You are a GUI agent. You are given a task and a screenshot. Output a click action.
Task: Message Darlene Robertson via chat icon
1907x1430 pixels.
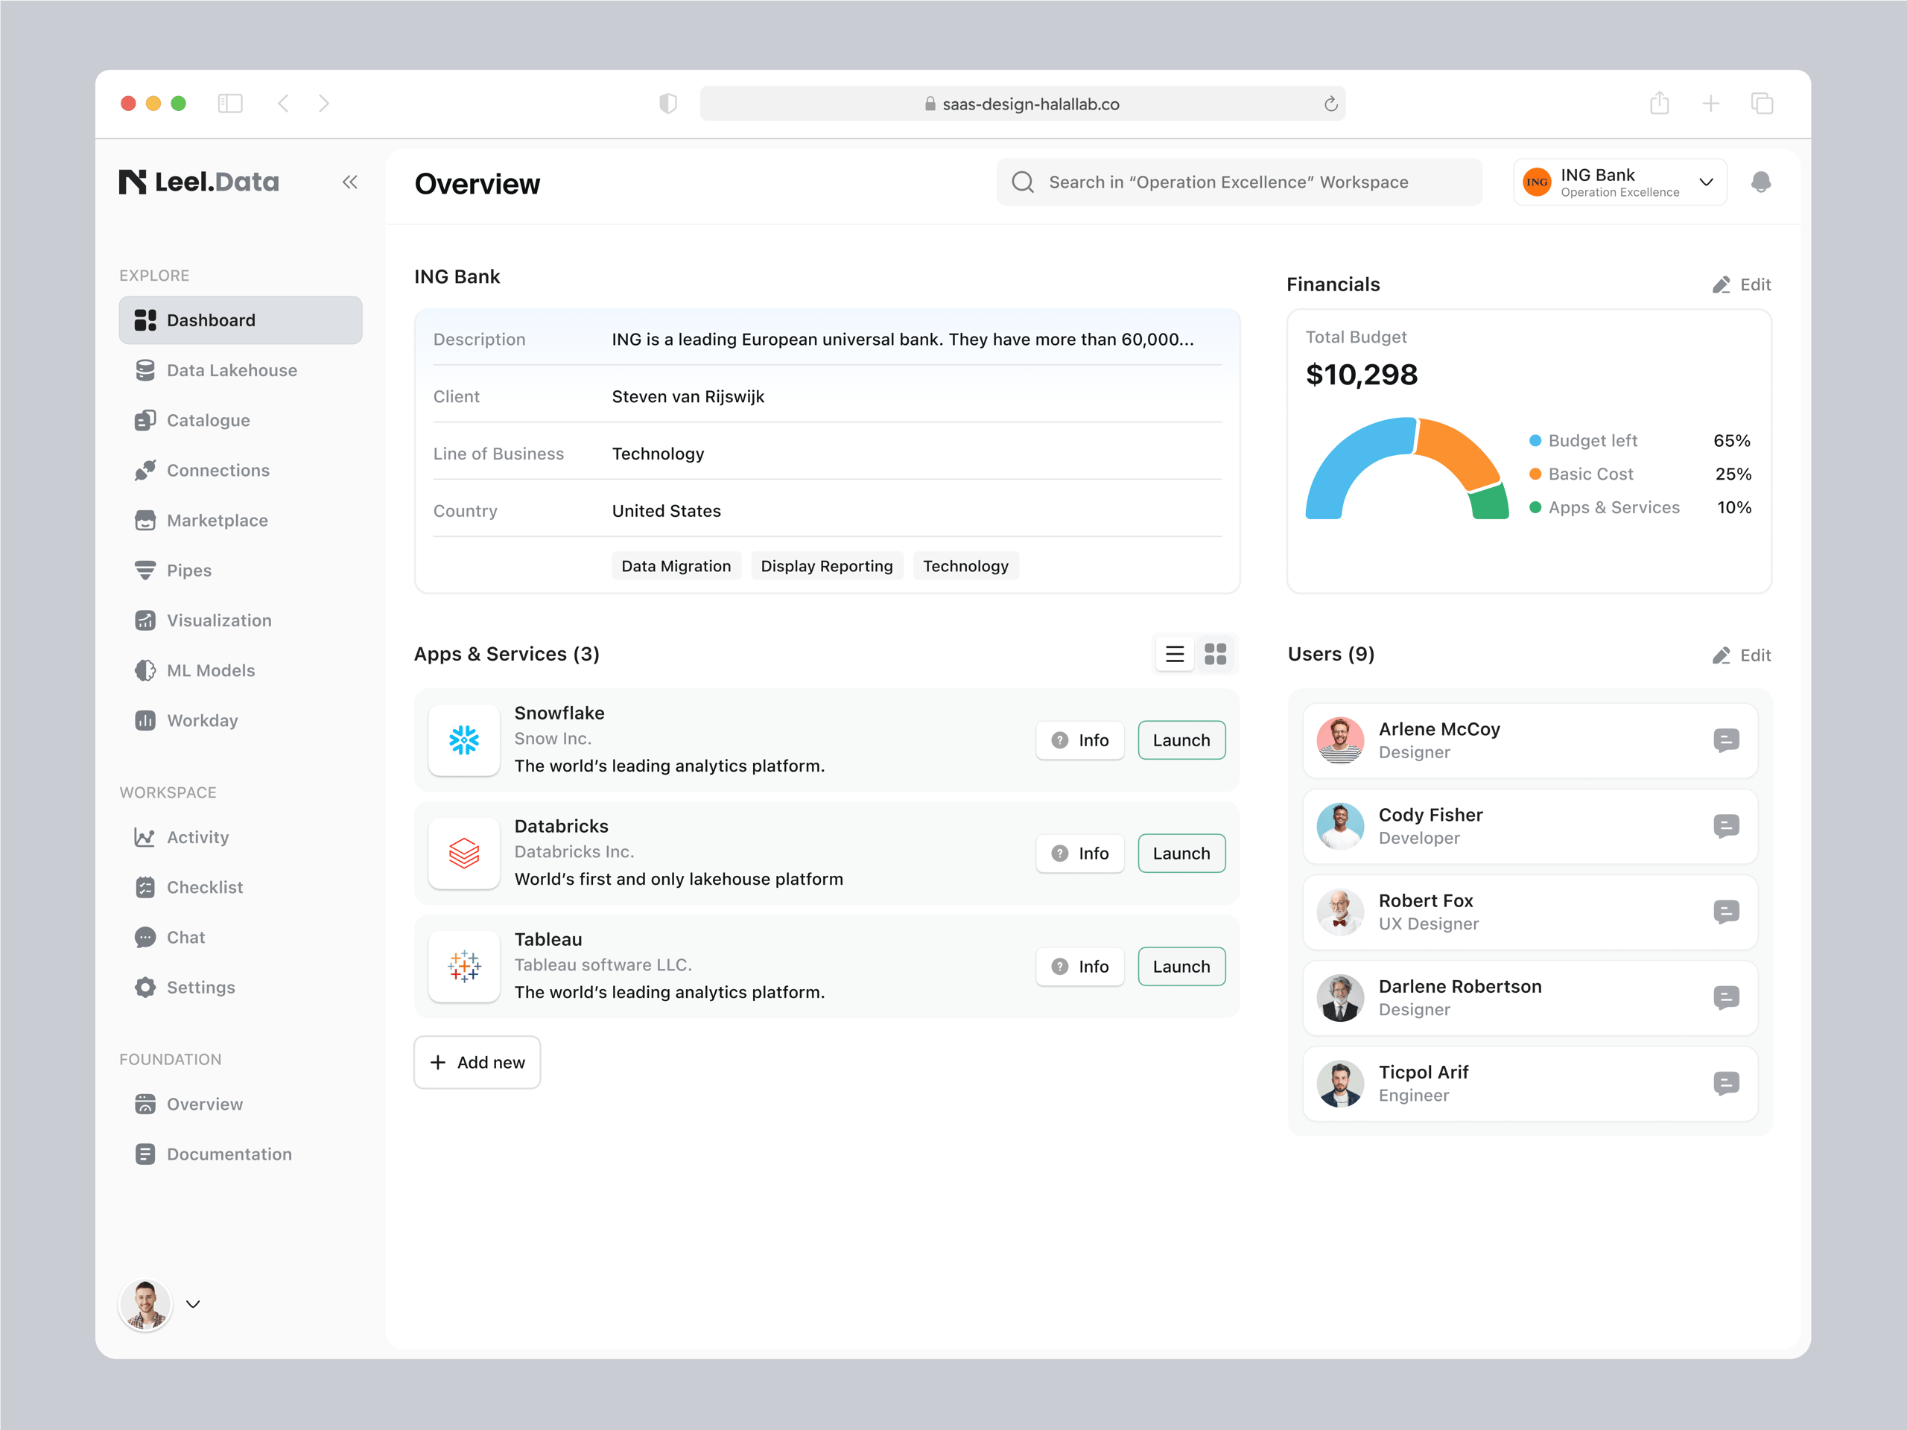coord(1726,997)
